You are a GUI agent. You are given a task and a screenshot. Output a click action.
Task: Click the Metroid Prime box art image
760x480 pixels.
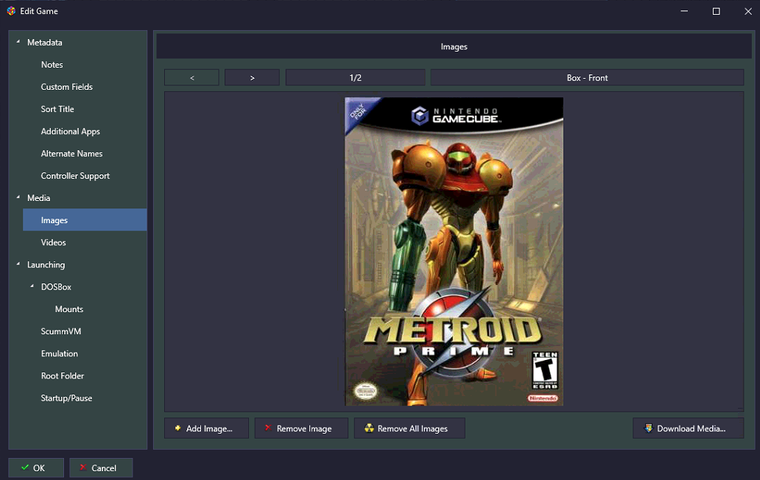[x=454, y=251]
